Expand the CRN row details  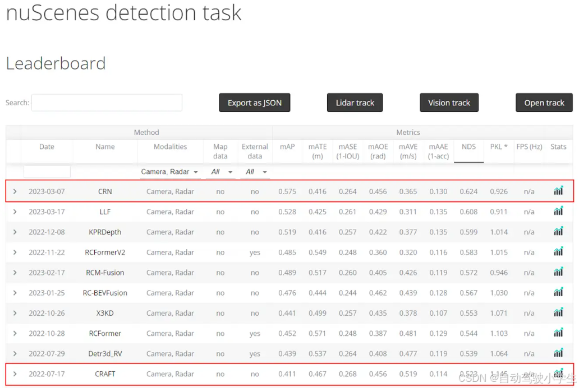point(15,191)
